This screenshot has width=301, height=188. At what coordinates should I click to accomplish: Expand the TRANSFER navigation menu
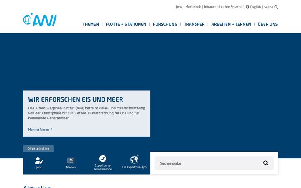tap(194, 24)
